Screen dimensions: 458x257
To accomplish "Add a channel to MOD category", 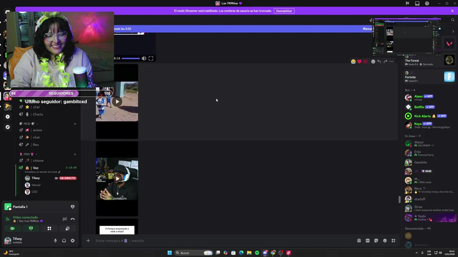I will coord(75,124).
